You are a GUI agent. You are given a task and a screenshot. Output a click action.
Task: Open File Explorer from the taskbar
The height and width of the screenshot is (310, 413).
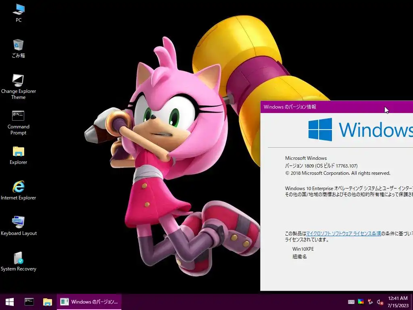[48, 302]
